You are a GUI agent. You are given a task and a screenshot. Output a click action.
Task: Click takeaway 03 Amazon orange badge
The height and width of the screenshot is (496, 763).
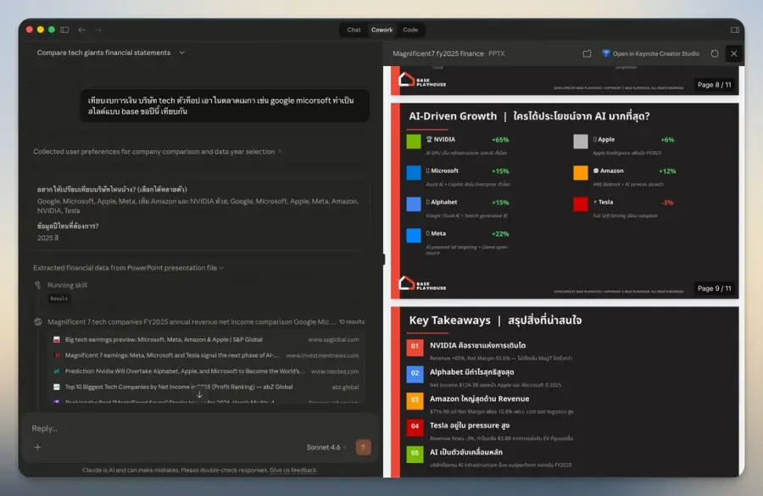tap(415, 400)
